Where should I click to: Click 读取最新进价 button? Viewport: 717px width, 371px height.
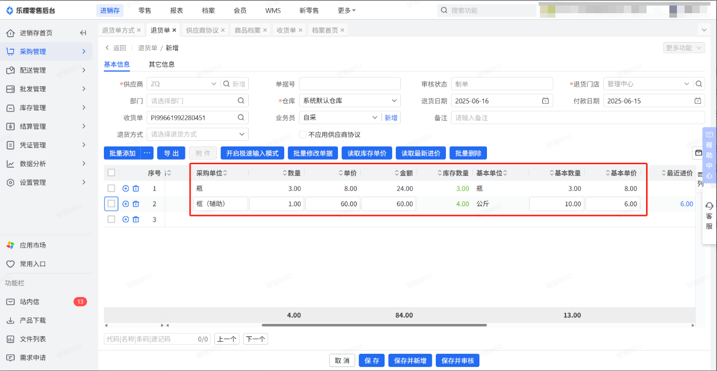pyautogui.click(x=420, y=153)
